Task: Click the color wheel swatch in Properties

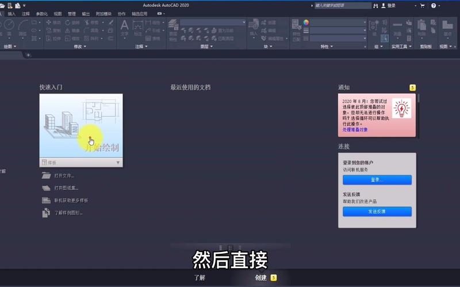Action: click(306, 22)
